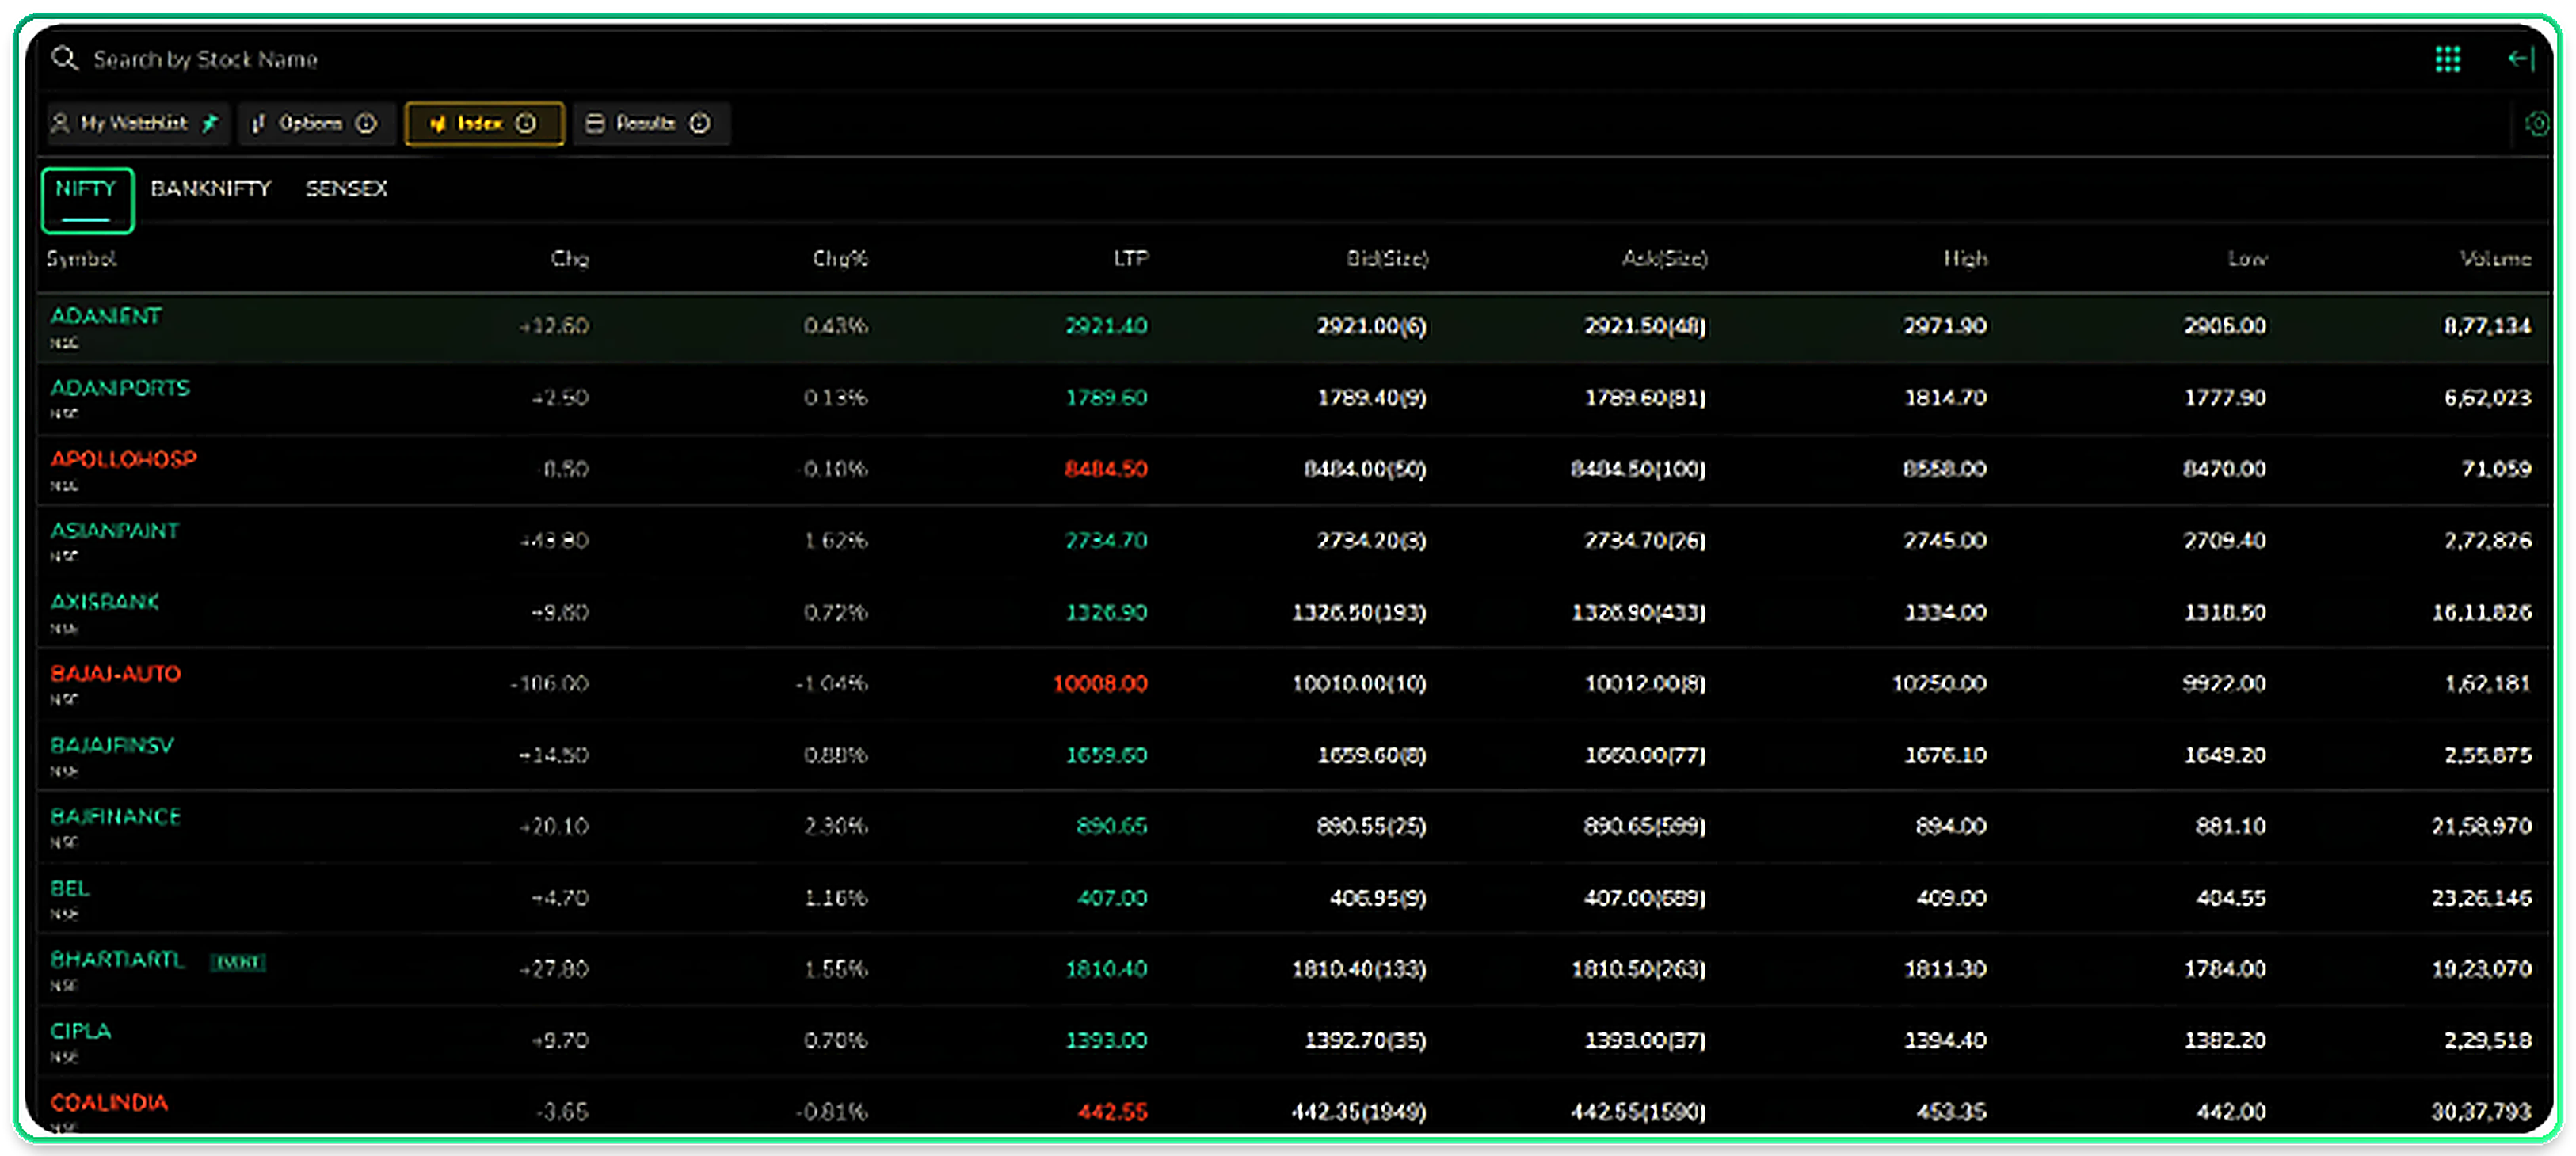Viewport: 2576px width, 1156px height.
Task: Click APOLLOHOSP LTP 8484.50
Action: point(1106,469)
